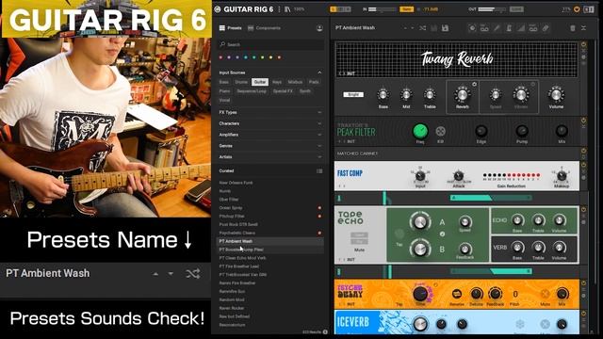Shuffle presets using header shuffle icon
603x339 pixels.
tap(423, 28)
